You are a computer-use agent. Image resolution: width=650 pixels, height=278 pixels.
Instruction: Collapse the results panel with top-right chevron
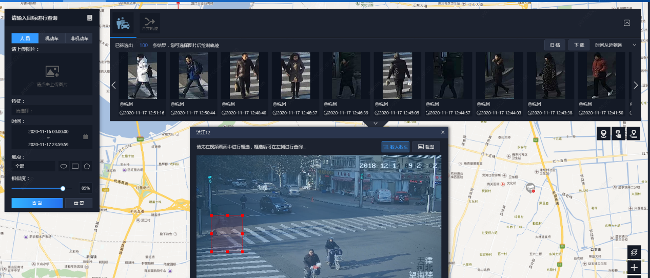coord(627,23)
